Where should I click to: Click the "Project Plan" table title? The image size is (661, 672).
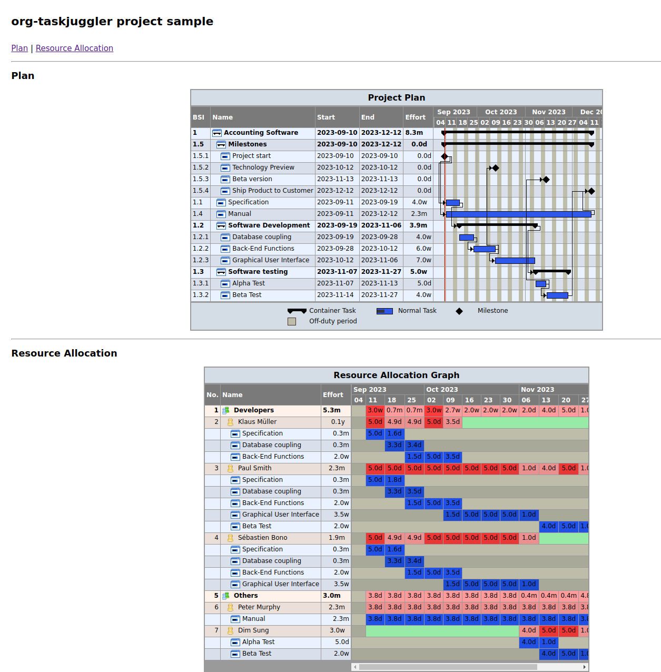397,98
